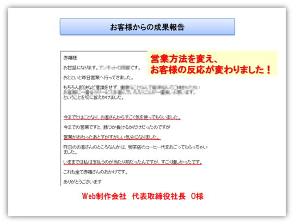Click the closing ありがとうございます
The image size is (294, 224).
[x=83, y=182]
